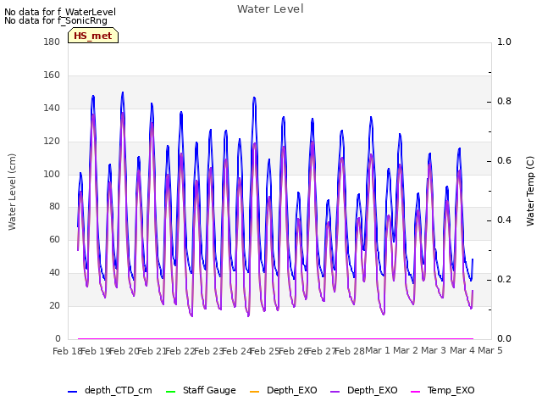Toggle orange Depth_EXO legend entry
The height and width of the screenshot is (407, 542).
[x=283, y=390]
